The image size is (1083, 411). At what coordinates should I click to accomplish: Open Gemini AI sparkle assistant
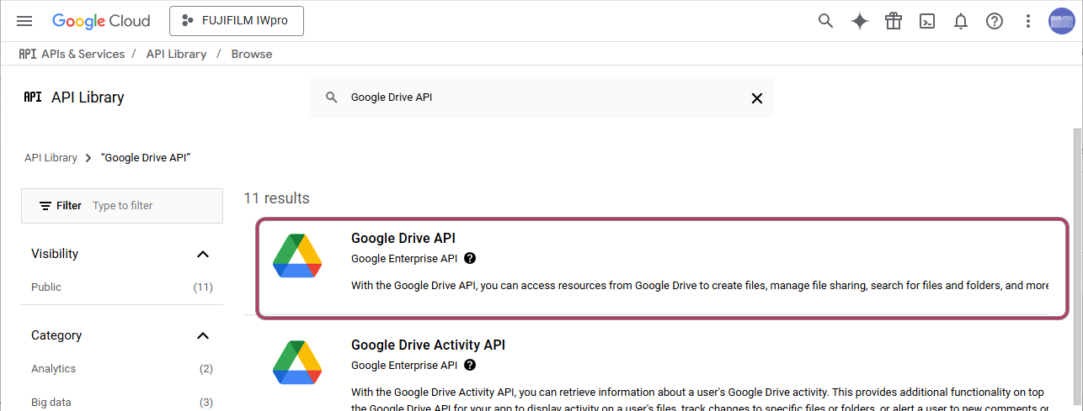coord(859,21)
